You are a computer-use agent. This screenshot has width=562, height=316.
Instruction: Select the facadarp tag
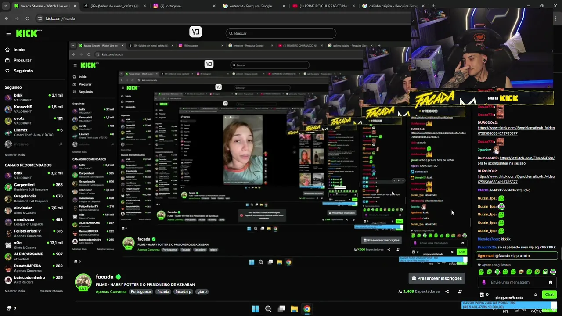coord(183,291)
